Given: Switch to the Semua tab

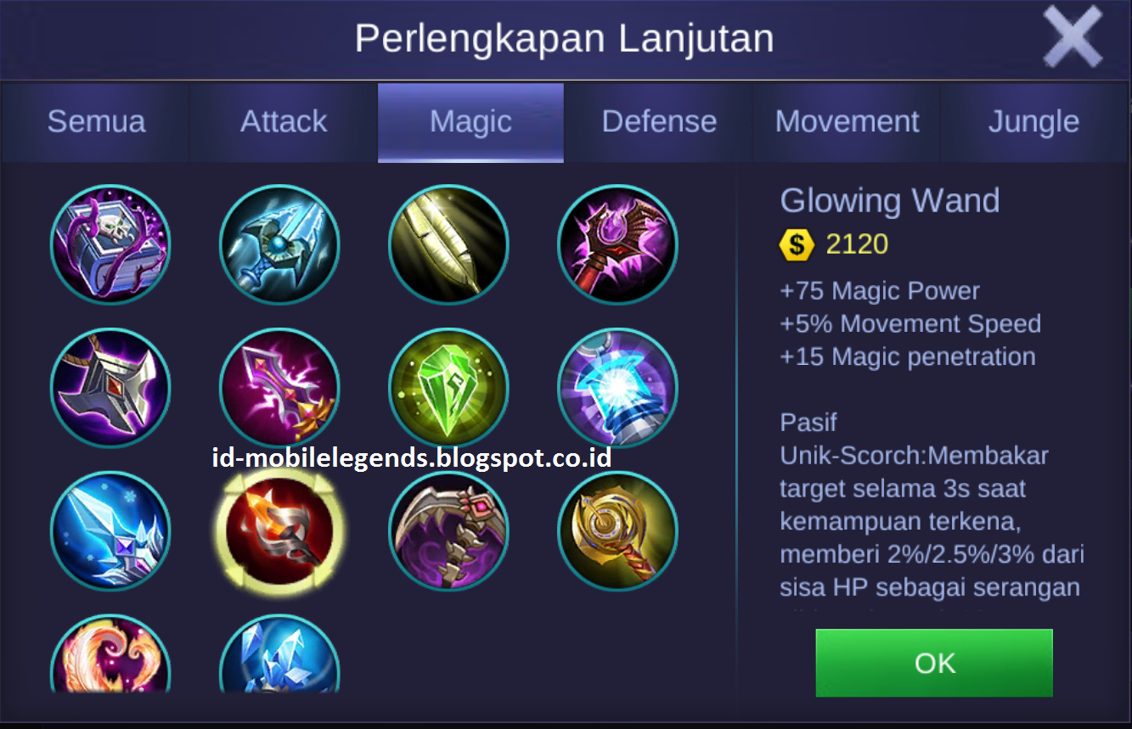Looking at the screenshot, I should [x=96, y=122].
